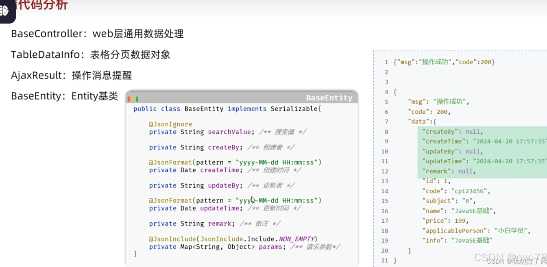Click Serializable in the class declaration

pyautogui.click(x=296, y=109)
